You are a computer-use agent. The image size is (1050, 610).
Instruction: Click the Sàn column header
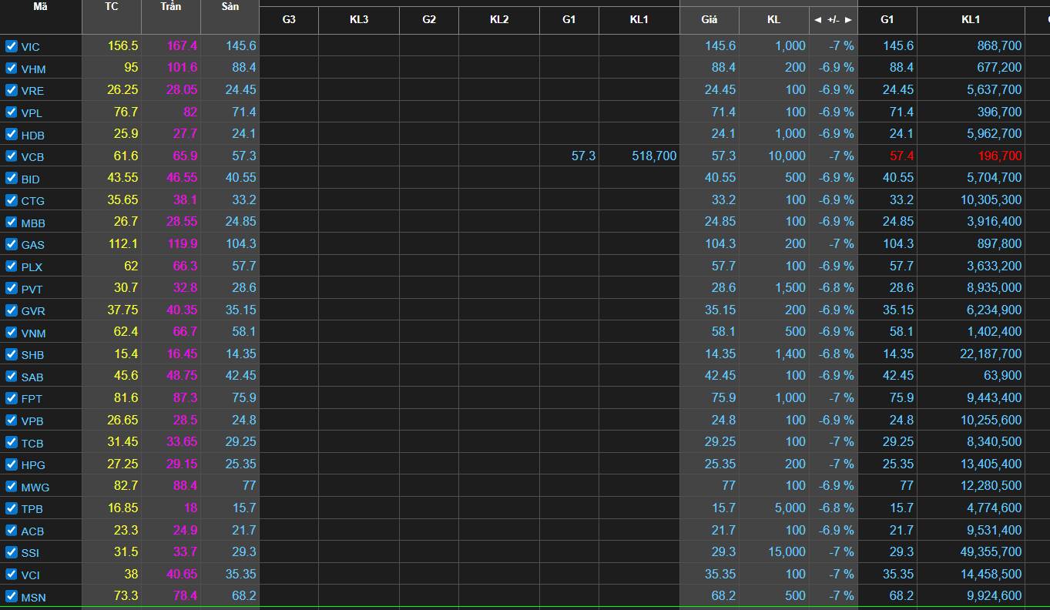coord(230,6)
